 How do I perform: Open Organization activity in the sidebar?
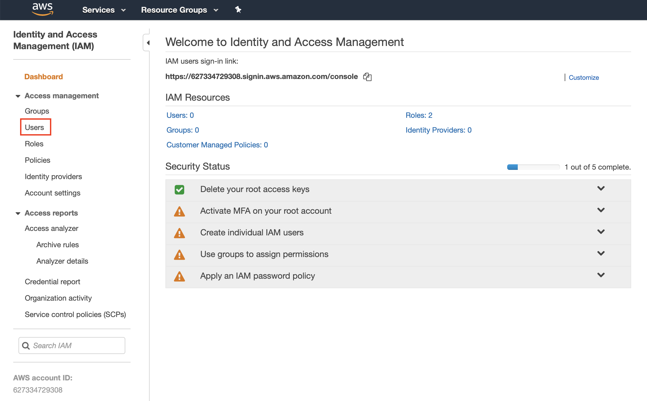58,298
